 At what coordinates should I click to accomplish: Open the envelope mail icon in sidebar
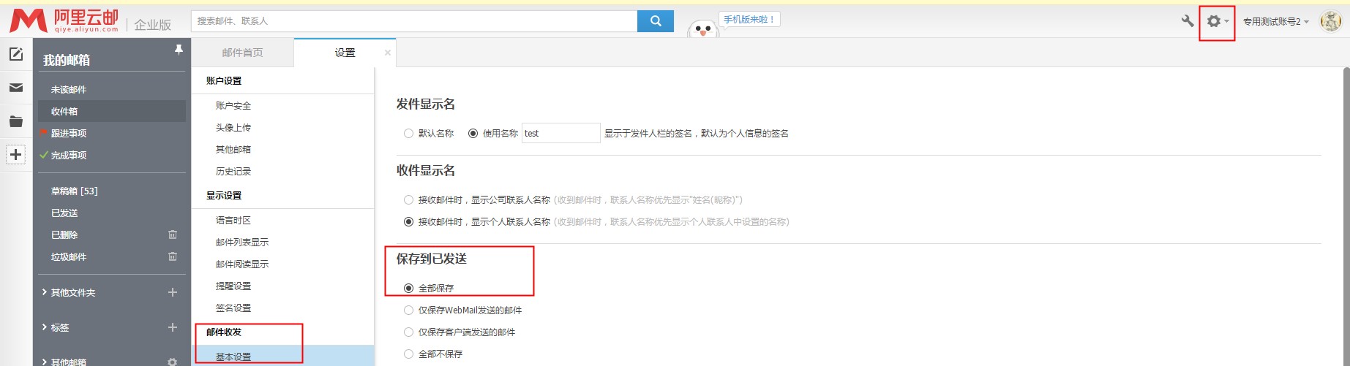[16, 88]
